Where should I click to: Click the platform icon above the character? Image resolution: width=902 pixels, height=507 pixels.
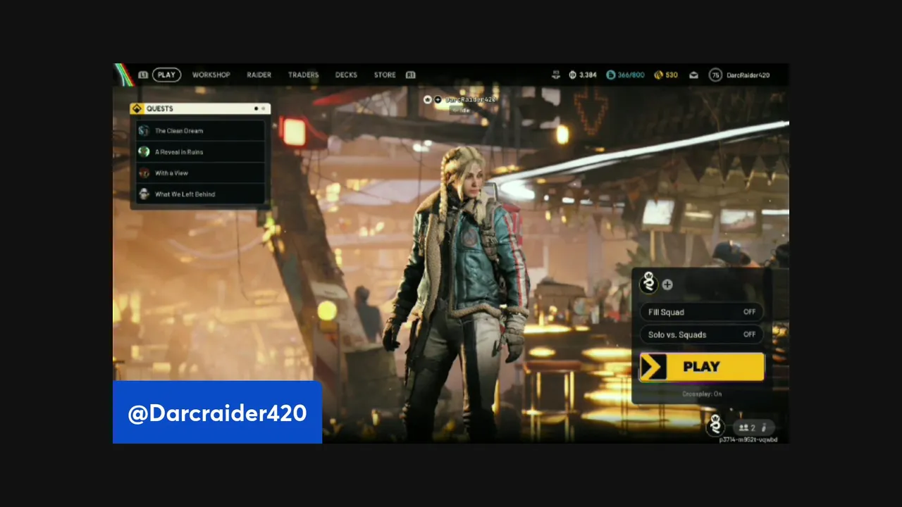(x=438, y=99)
